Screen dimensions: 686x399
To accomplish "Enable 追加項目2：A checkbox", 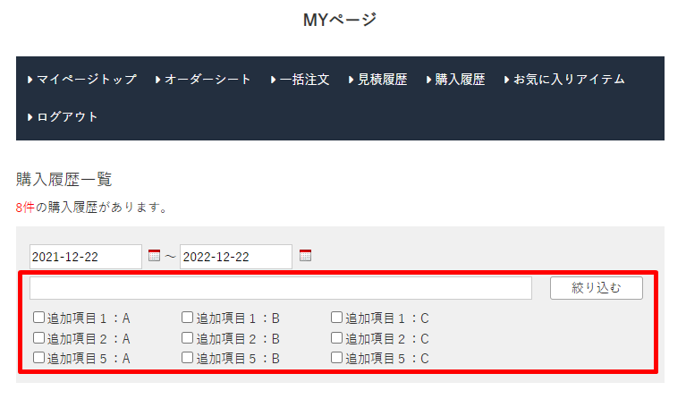I will coord(39,338).
